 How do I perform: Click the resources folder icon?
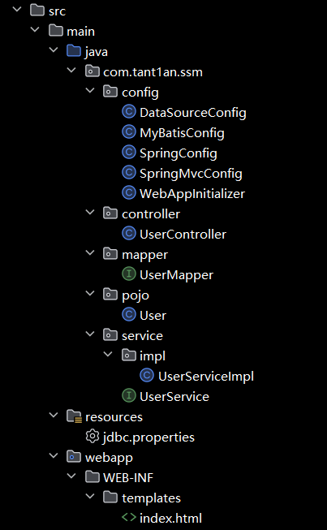click(74, 416)
